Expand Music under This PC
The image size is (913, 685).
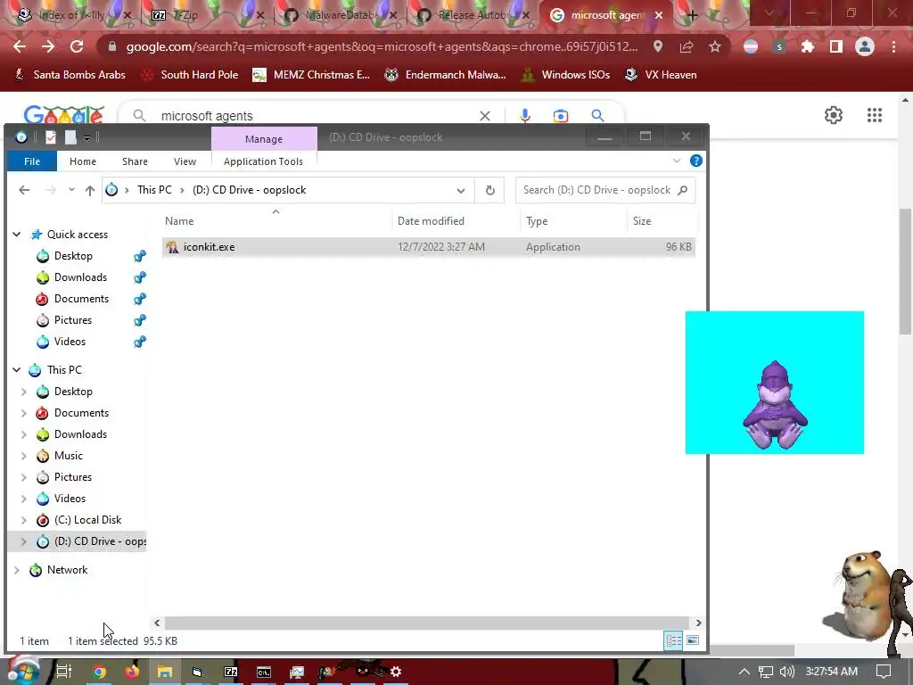point(24,456)
